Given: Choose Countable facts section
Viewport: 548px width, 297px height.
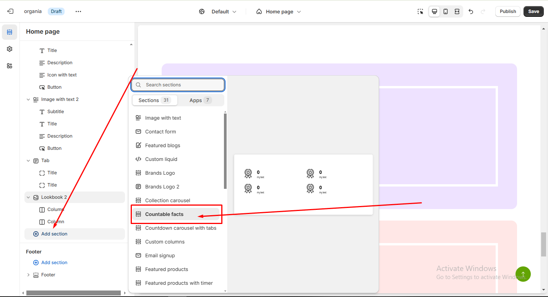Looking at the screenshot, I should 177,214.
